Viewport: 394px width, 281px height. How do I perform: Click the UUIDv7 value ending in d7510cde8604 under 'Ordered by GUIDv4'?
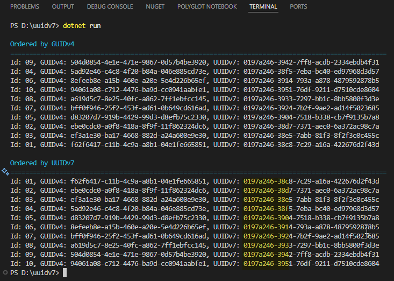pos(311,89)
